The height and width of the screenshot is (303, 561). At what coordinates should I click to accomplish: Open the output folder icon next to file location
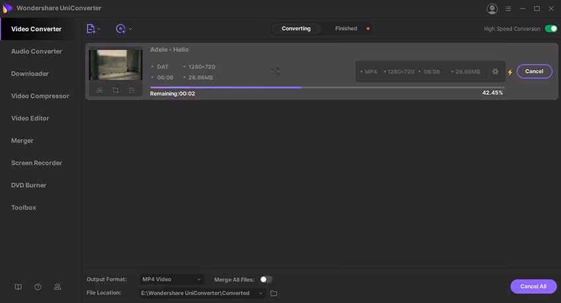pos(274,293)
